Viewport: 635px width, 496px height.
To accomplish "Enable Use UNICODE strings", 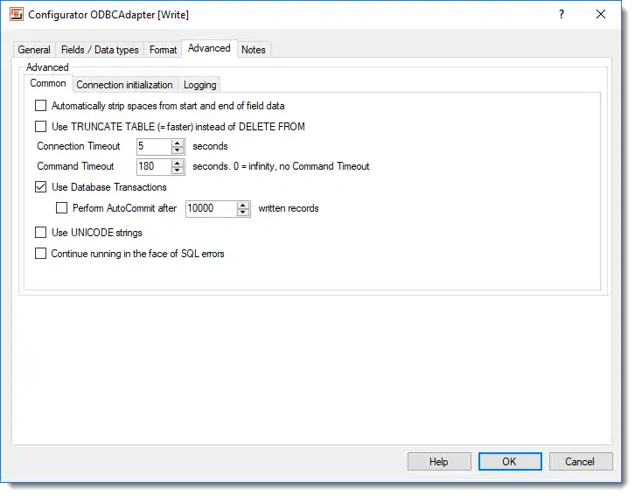I will click(41, 233).
